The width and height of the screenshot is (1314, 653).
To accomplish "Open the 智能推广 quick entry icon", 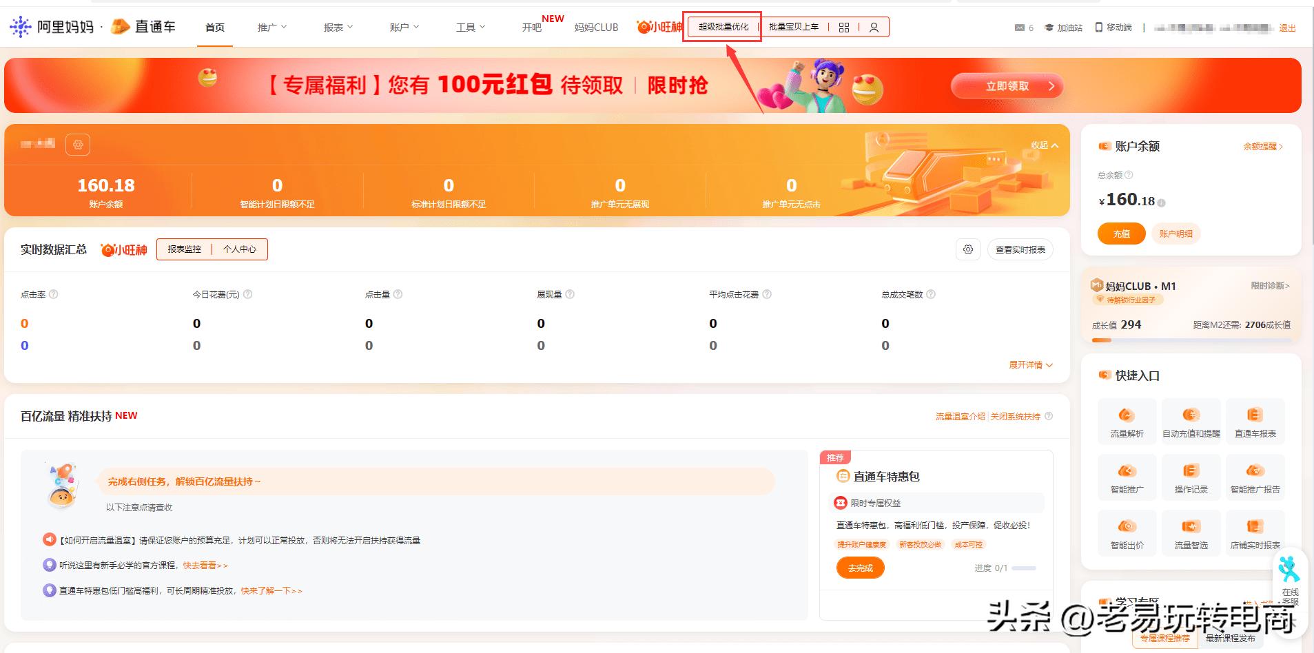I will (x=1127, y=474).
